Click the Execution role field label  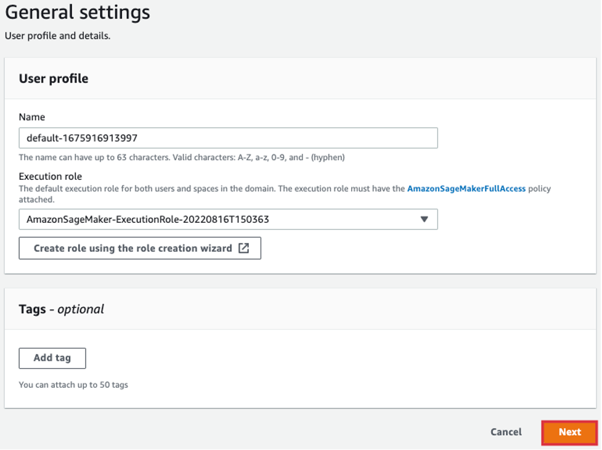51,177
